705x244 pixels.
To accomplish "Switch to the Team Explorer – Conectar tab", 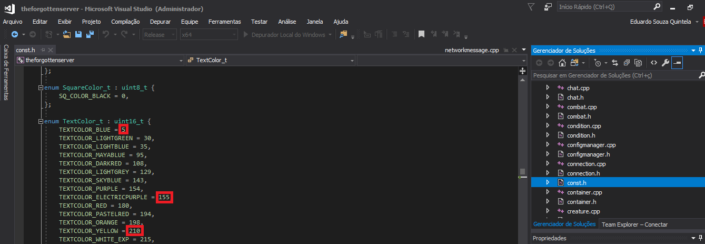I will tap(634, 225).
